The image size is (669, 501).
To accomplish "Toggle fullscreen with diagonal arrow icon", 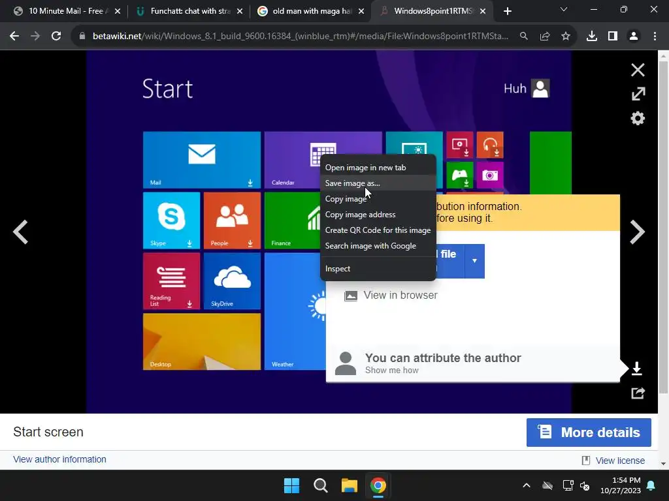I will 638,94.
